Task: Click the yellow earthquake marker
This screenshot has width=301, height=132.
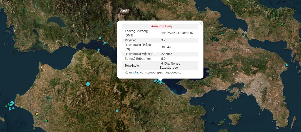Action: click(37, 114)
